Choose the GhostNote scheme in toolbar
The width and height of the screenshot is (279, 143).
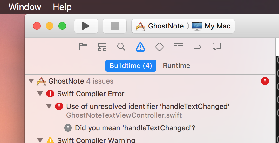pyautogui.click(x=160, y=26)
